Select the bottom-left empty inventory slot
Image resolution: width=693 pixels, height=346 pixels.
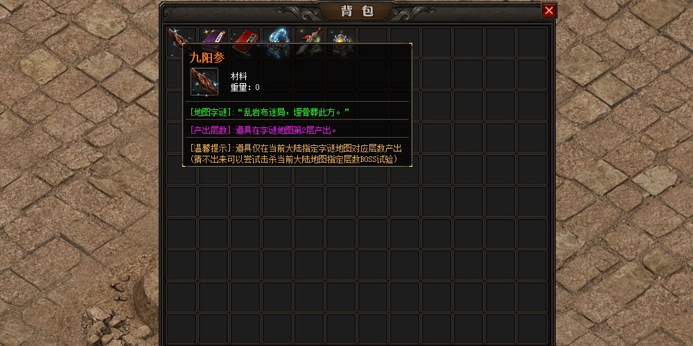[x=182, y=328]
